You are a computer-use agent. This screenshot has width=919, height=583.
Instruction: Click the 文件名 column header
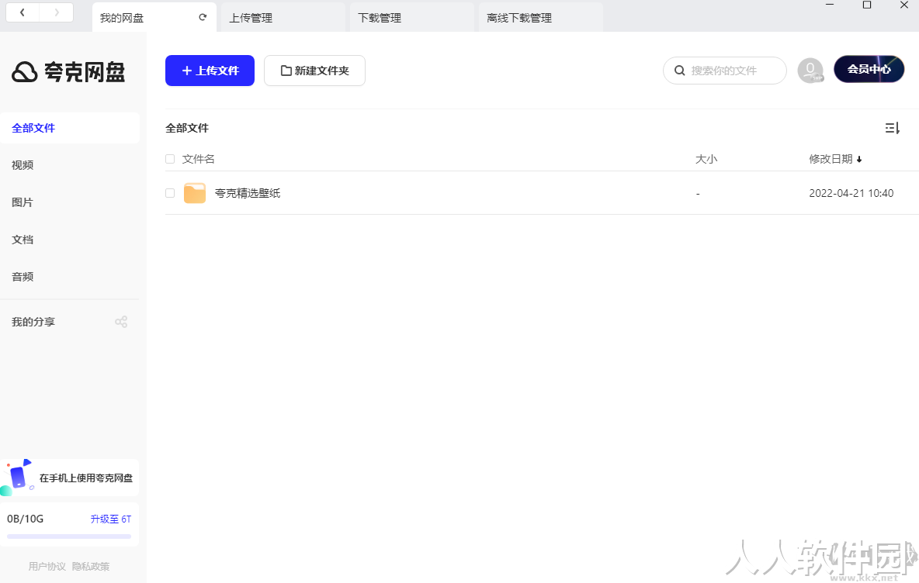point(198,159)
